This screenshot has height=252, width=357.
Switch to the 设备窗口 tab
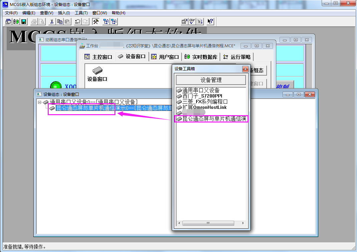pyautogui.click(x=131, y=57)
